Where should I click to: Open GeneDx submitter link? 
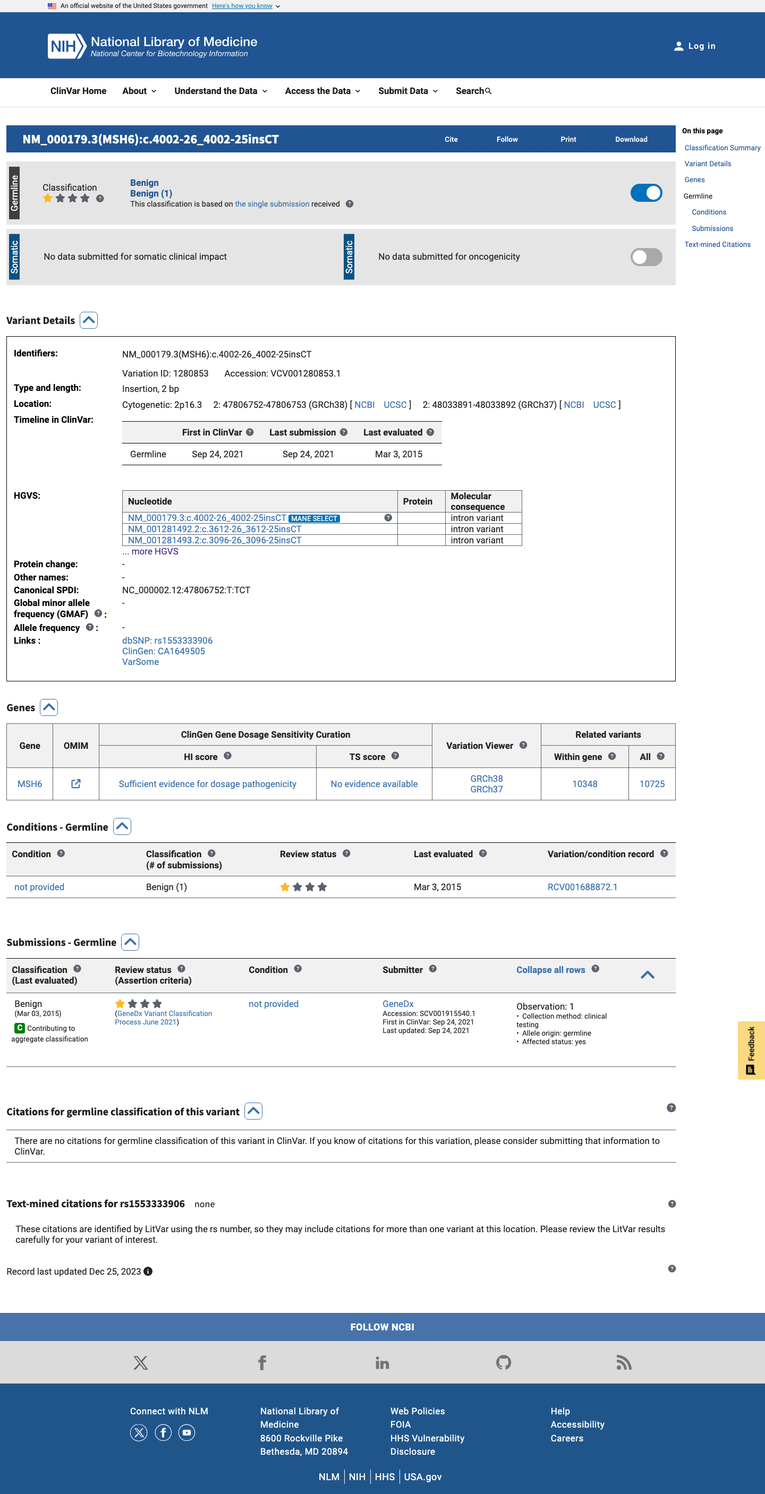(x=398, y=1004)
